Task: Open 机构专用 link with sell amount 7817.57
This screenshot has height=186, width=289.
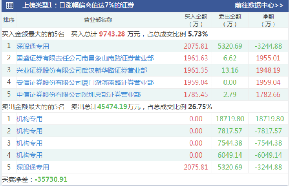Action: (29, 131)
